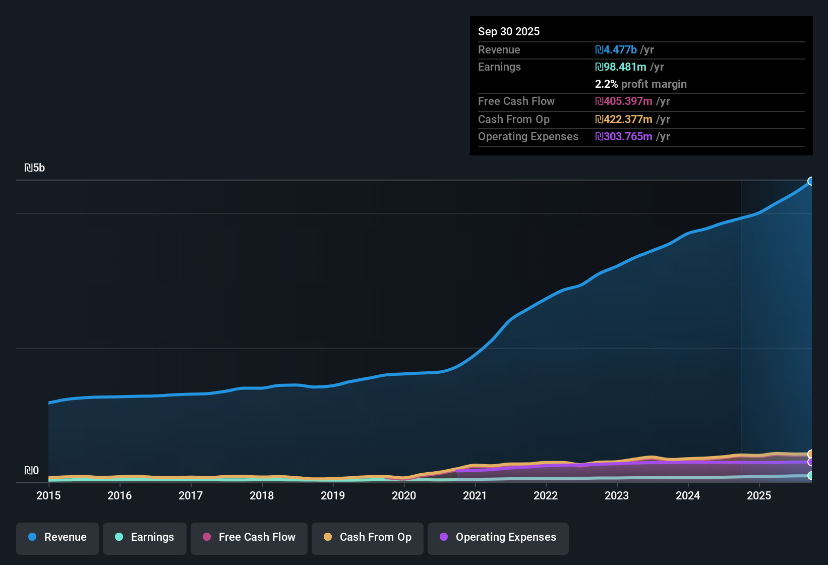
Task: Hide the Earnings series via its legend entry
Action: coord(145,537)
